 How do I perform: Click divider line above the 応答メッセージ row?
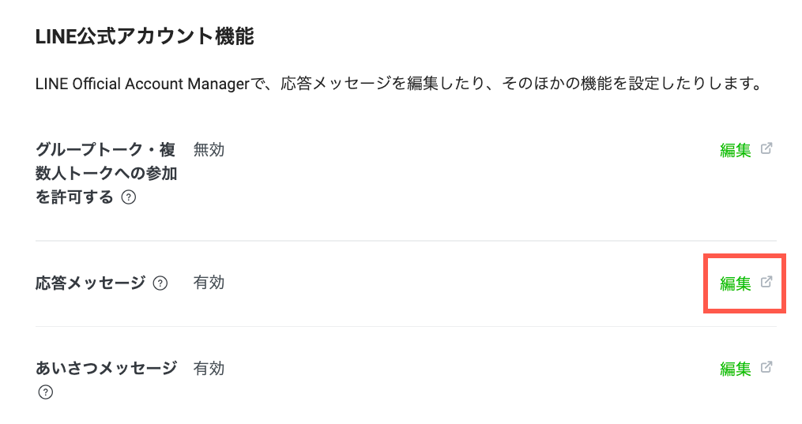click(405, 241)
